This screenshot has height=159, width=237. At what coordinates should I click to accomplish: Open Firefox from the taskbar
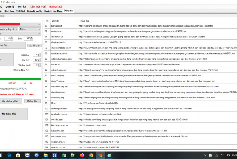click(82, 155)
